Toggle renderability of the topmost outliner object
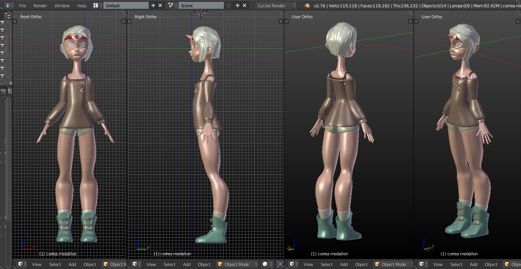Screen dimensions: 521x269 click(2, 22)
